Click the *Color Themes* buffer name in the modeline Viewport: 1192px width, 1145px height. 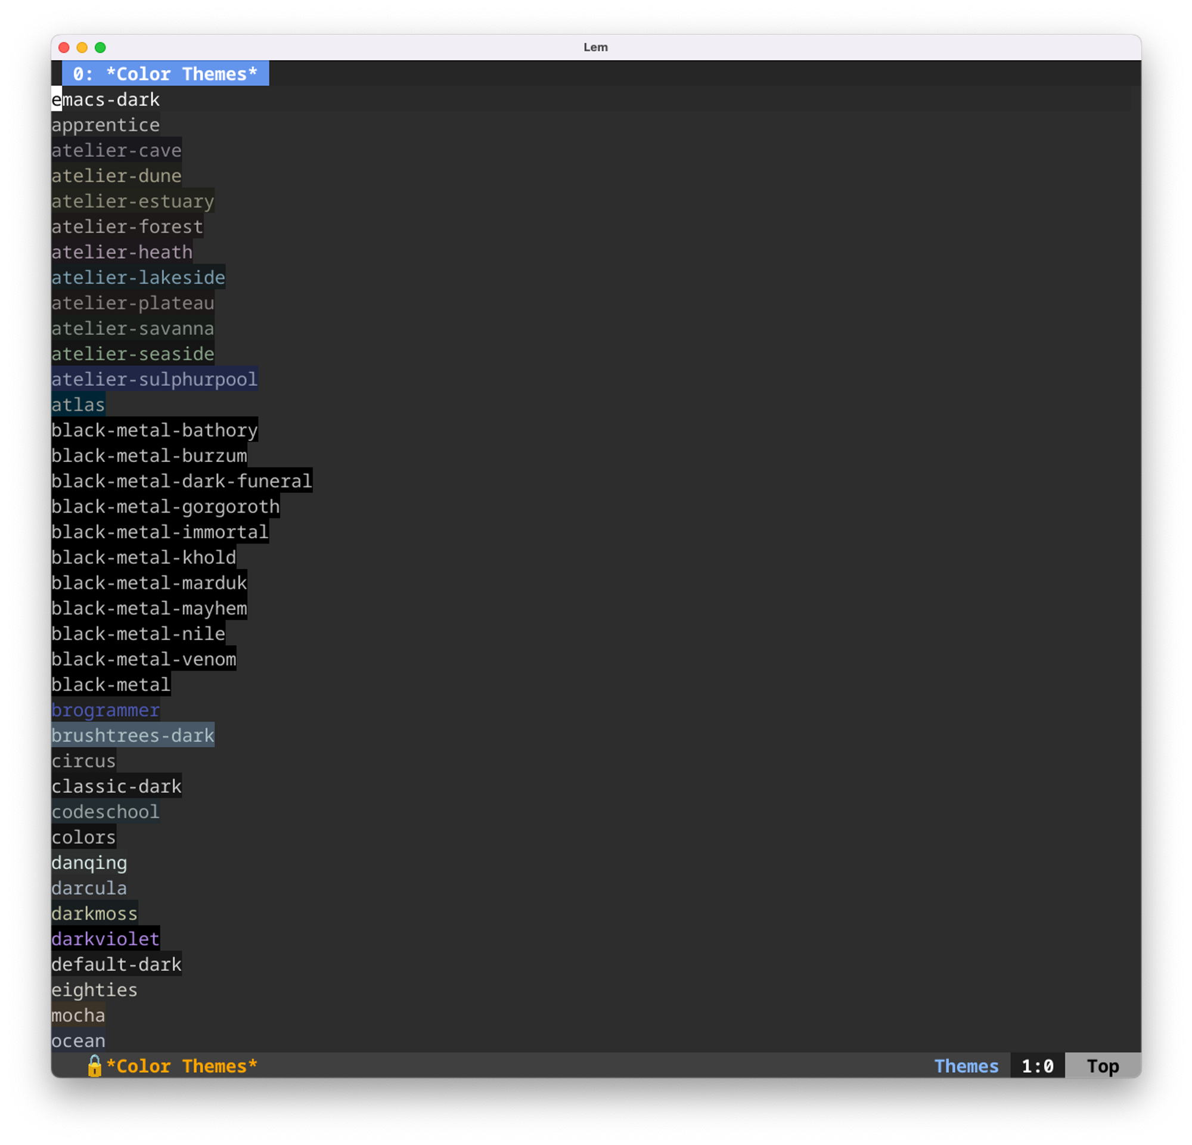pyautogui.click(x=181, y=1066)
